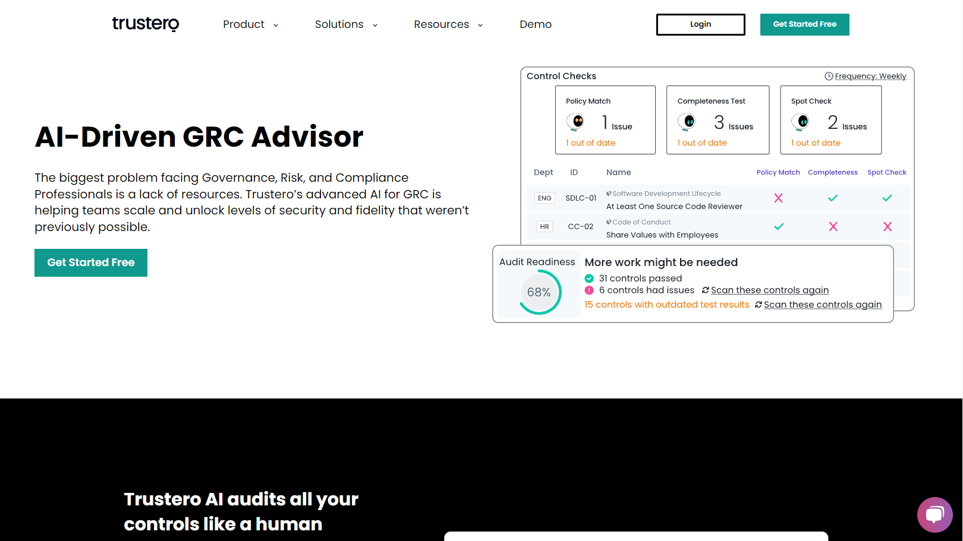Viewport: 963px width, 541px height.
Task: Click tag icon before Code of Conduct
Action: (x=609, y=222)
